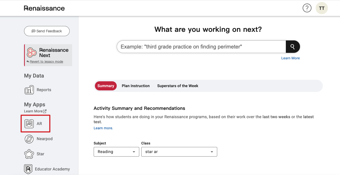Screen dimensions: 340x175
Task: Click into the search input field
Action: tap(201, 47)
